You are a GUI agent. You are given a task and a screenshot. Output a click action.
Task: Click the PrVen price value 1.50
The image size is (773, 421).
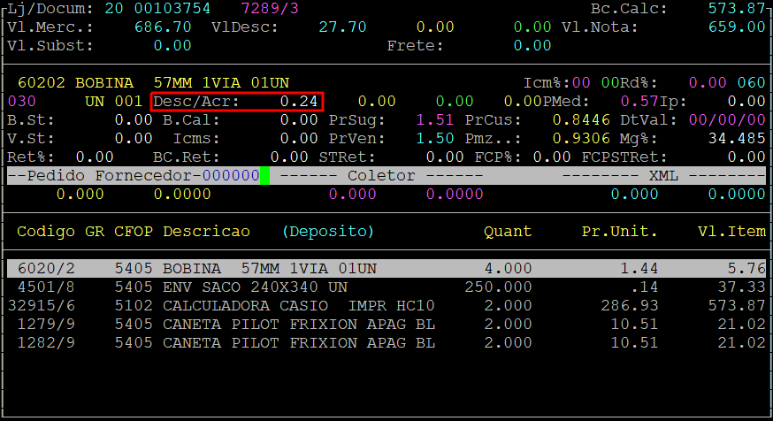[x=434, y=138]
